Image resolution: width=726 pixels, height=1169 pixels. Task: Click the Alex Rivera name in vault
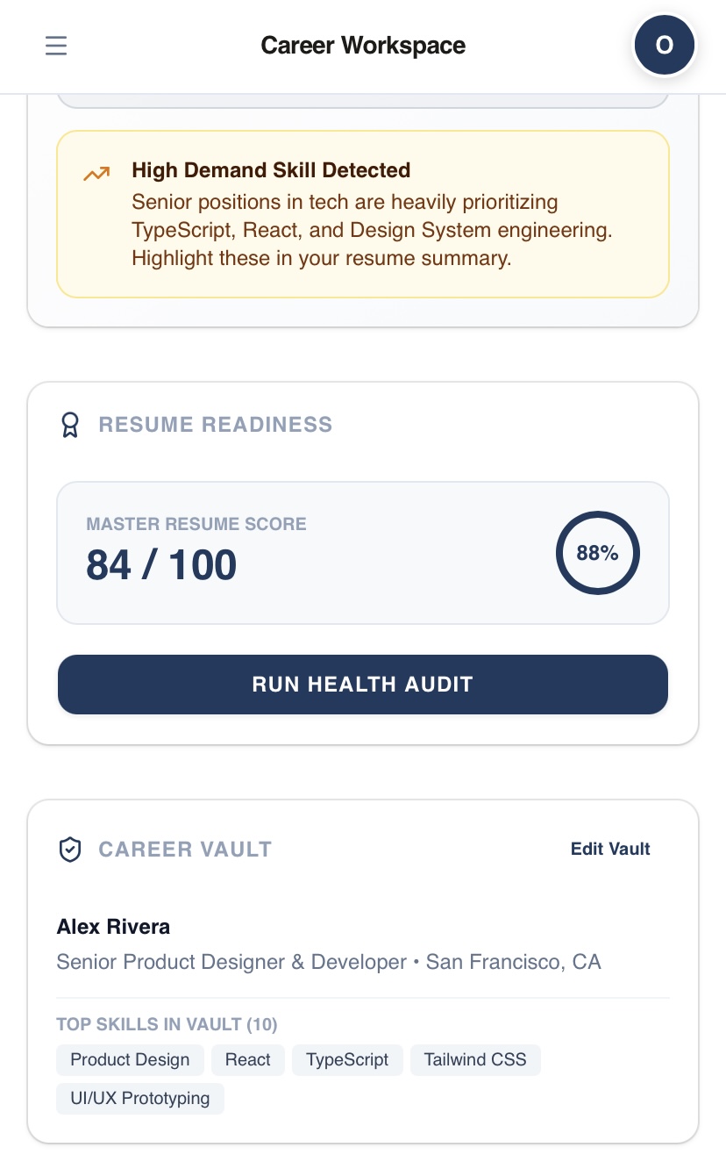pos(114,927)
